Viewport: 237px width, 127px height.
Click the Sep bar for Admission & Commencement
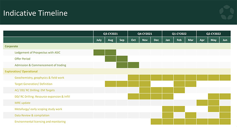122,65
